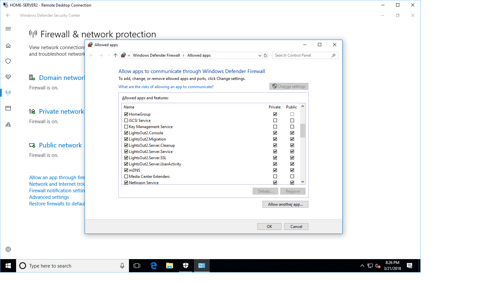The height and width of the screenshot is (283, 504).
Task: Click the Details... button
Action: 265,191
